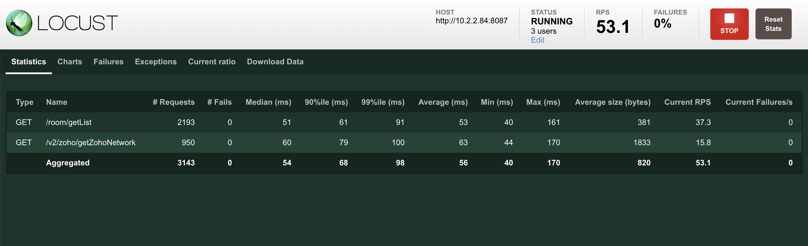The image size is (808, 246).
Task: Sort by 99%ile (ms) column header
Action: [383, 102]
